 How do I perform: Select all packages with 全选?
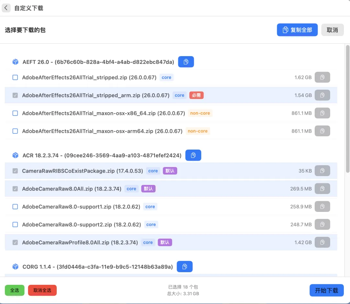point(15,290)
